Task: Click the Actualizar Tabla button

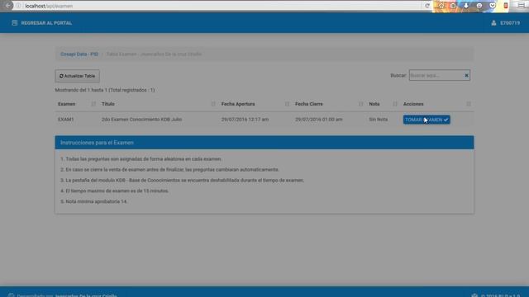Action: [77, 76]
